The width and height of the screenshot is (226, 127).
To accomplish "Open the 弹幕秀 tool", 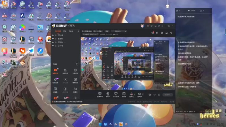I will tap(75, 90).
